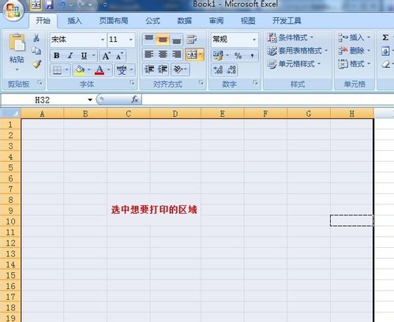Click the Cut scissors icon
394x322 pixels.
point(36,38)
